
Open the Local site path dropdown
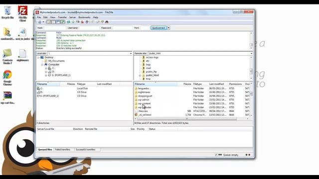tap(131, 53)
